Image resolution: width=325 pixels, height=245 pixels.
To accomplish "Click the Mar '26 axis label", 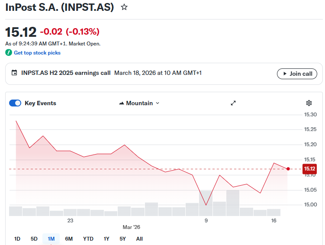I will tap(132, 227).
